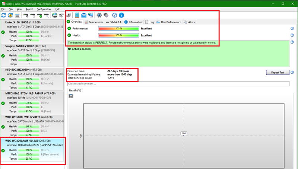This screenshot has width=298, height=169.
Task: Click the 'I: [New Volume]' drive label
Action: tap(50, 154)
